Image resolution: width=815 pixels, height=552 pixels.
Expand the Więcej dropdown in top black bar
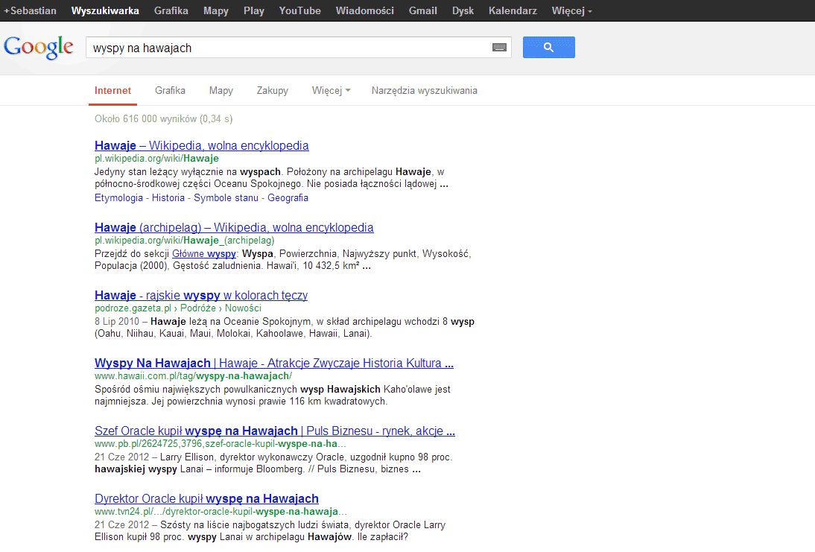pyautogui.click(x=572, y=11)
